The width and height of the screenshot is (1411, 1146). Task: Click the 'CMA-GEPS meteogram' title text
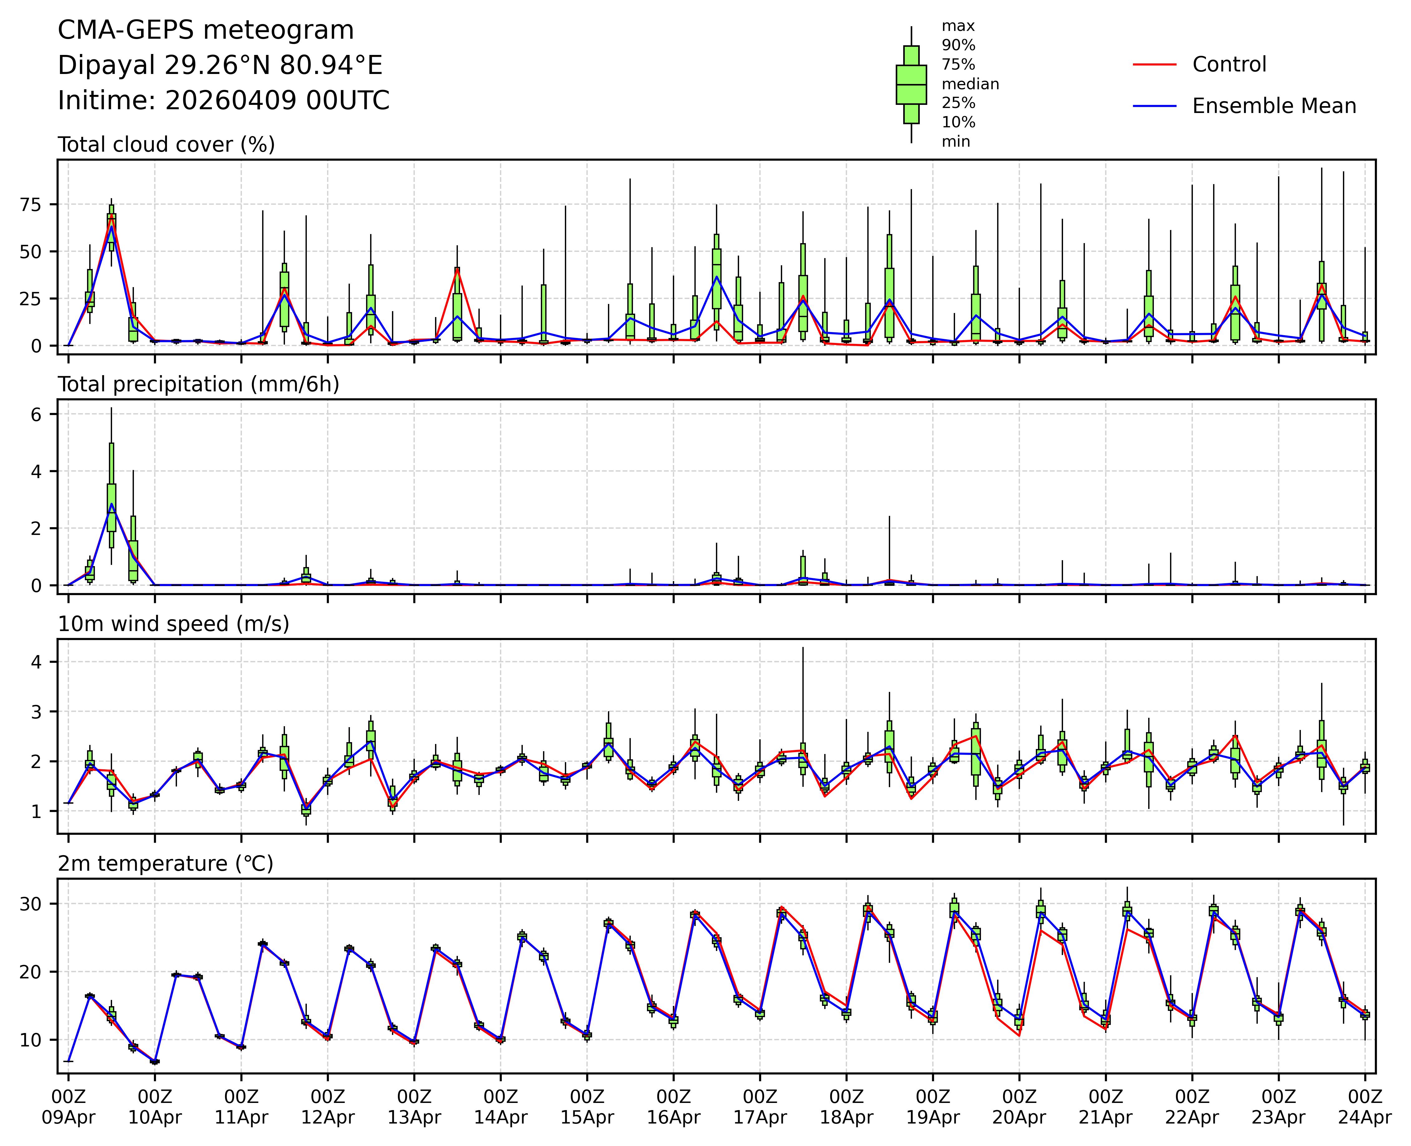[x=205, y=30]
